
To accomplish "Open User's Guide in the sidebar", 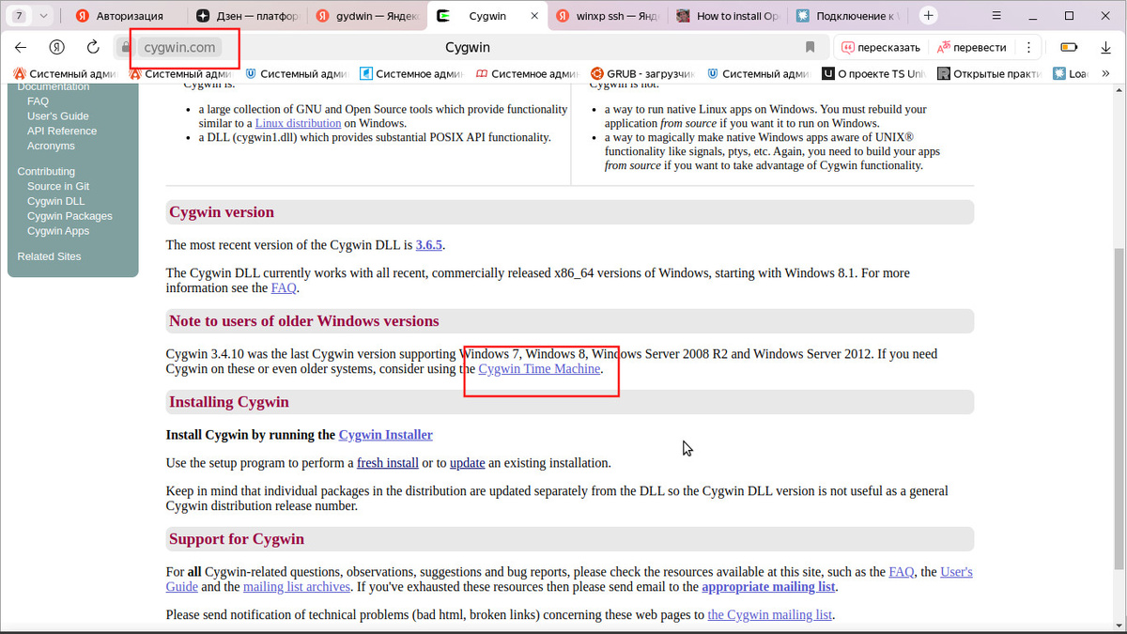I will pyautogui.click(x=57, y=116).
